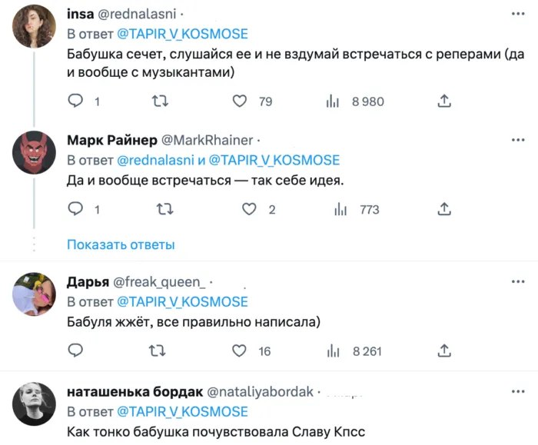Image resolution: width=538 pixels, height=445 pixels.
Task: Open more options on insa's tweet
Action: (518, 14)
